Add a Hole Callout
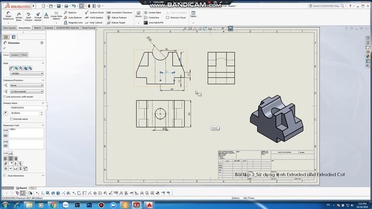This screenshot has height=209, width=372. [94, 23]
